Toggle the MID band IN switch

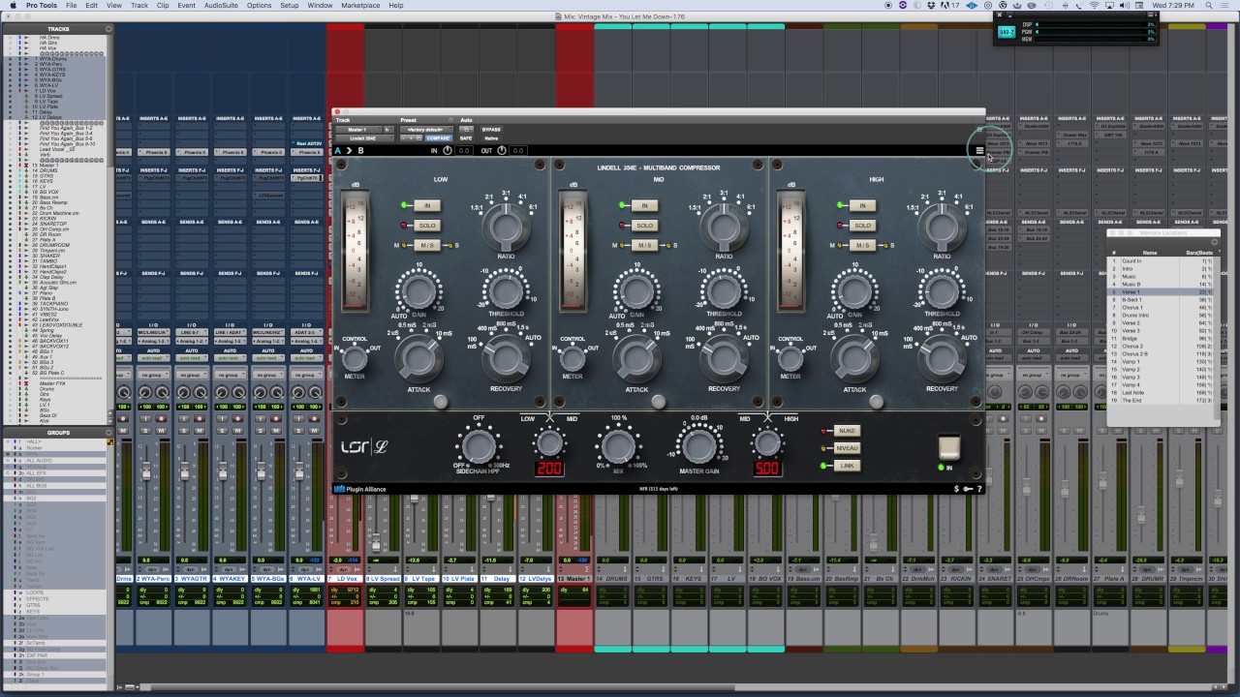tap(644, 205)
